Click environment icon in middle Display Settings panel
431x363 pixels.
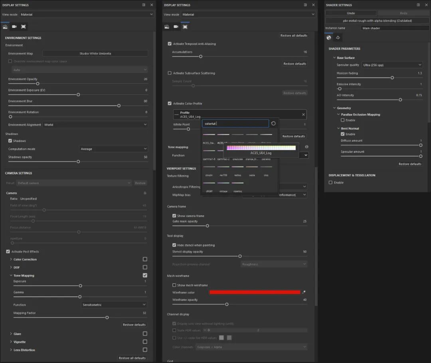point(167,27)
